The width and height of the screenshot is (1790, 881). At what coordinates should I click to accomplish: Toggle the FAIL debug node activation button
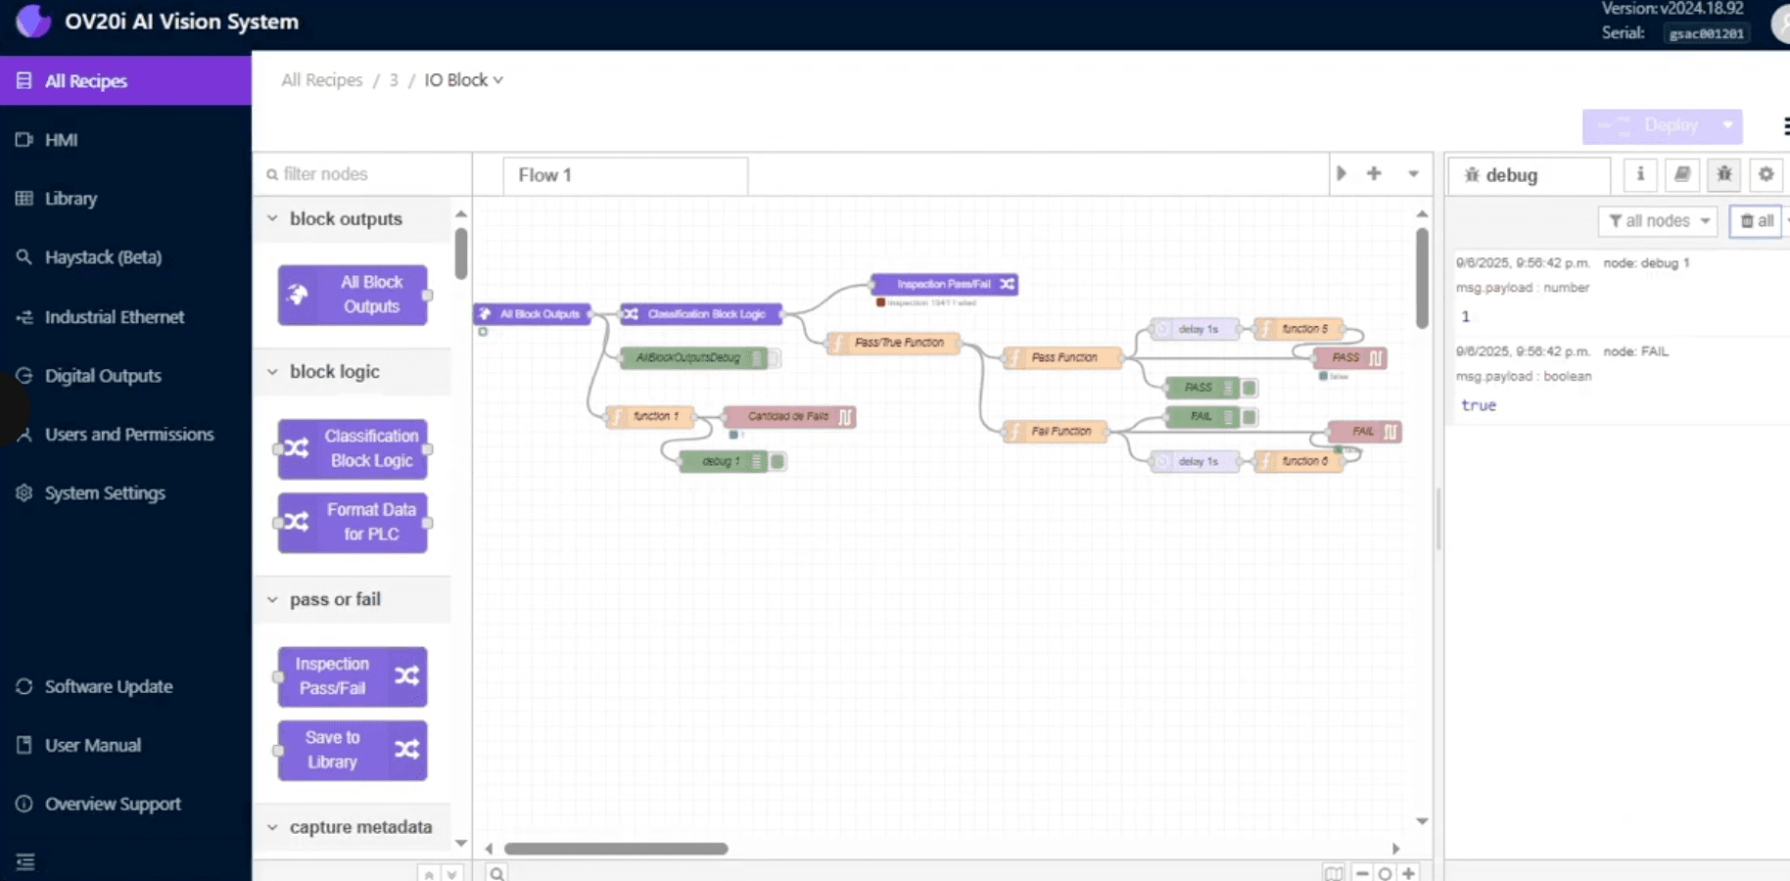1248,416
